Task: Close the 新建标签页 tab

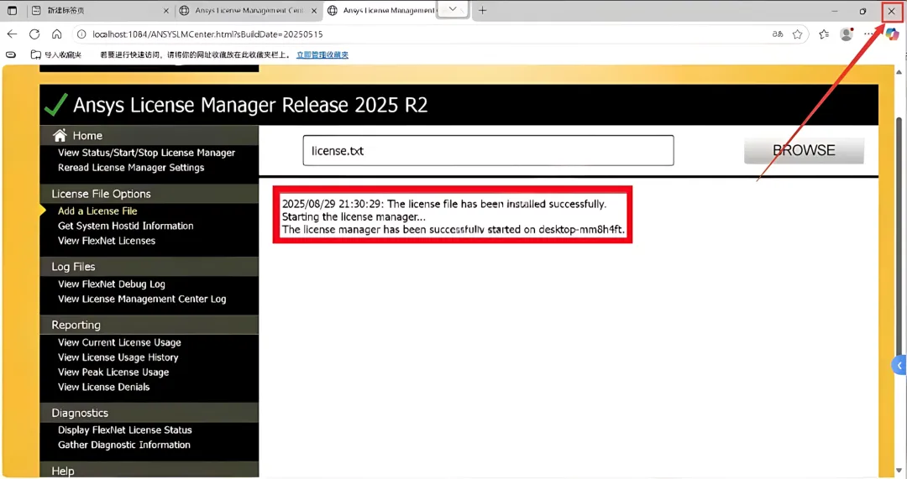Action: tap(166, 10)
